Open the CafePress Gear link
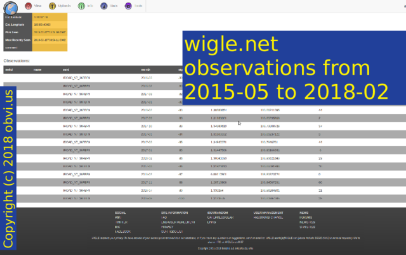The image size is (406, 255). tap(220, 218)
